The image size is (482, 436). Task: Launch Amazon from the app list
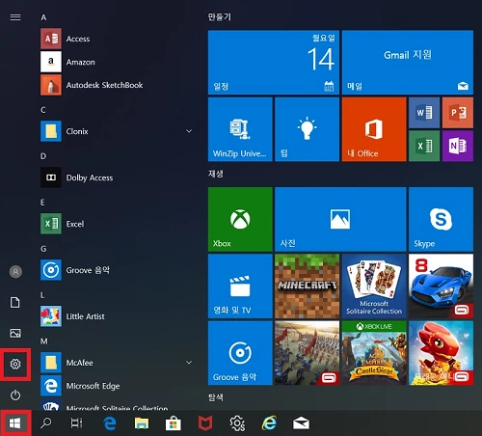click(116, 62)
